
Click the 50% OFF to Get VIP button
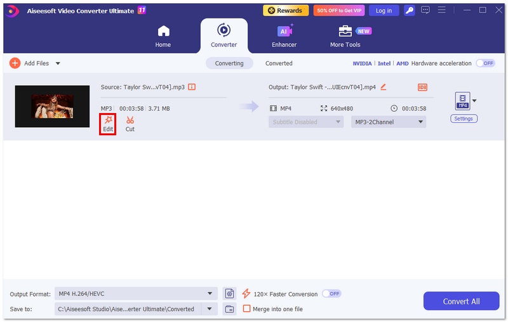[x=339, y=10]
